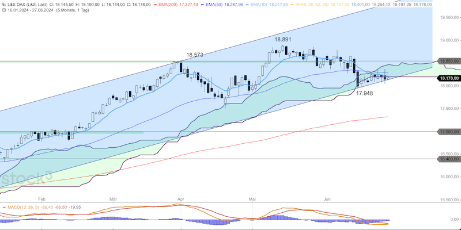
Task: Click the 17.000,00 horizontal level tag
Action: click(449, 132)
